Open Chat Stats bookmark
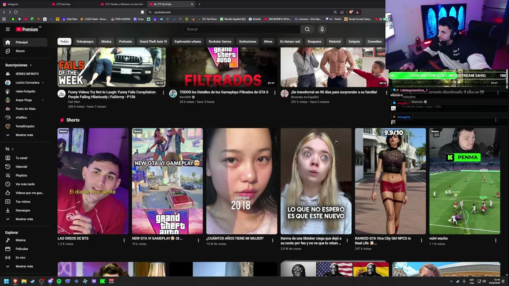Image resolution: width=509 pixels, height=286 pixels. (x=70, y=19)
